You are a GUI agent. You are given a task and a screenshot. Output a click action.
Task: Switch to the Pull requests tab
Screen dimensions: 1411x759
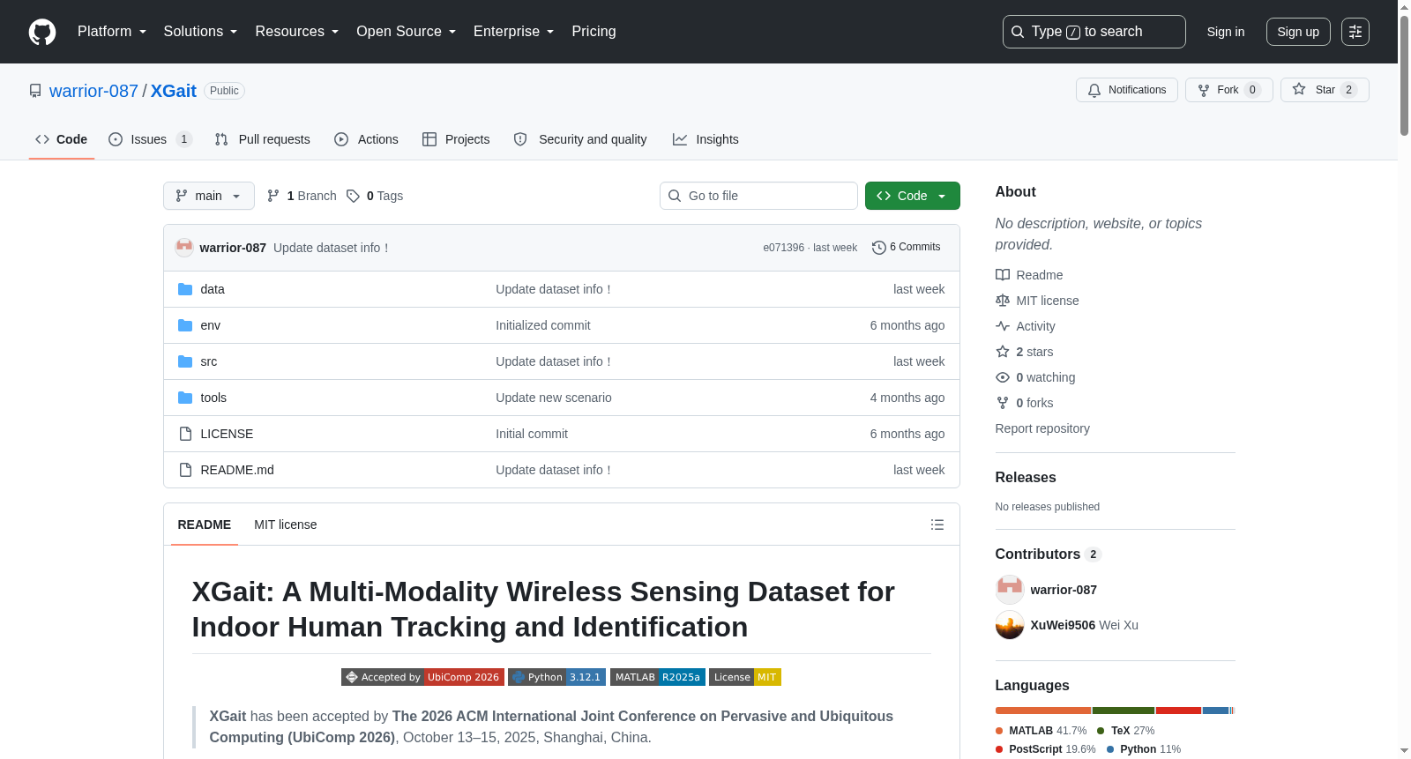[263, 139]
